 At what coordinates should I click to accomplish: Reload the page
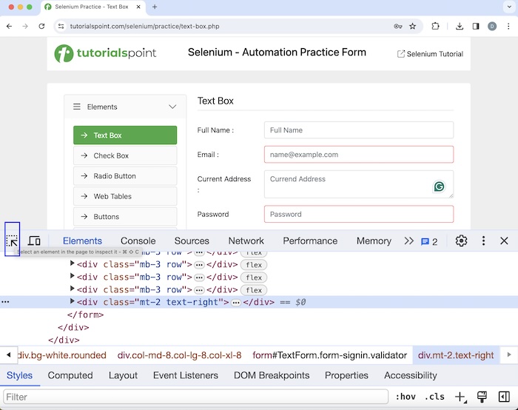(x=41, y=26)
